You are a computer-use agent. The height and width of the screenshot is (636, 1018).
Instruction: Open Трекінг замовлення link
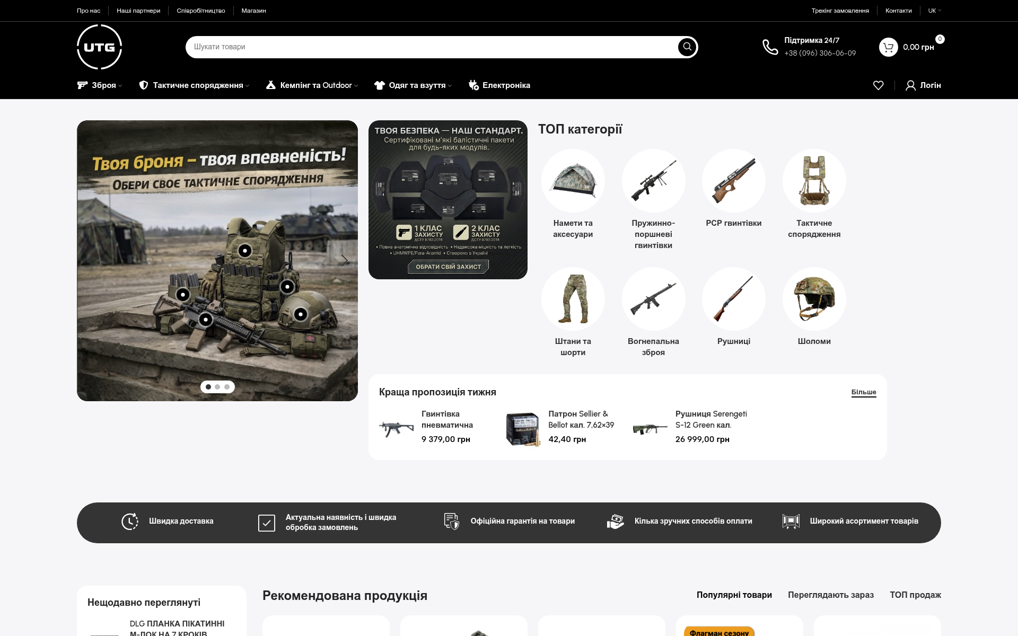840,11
